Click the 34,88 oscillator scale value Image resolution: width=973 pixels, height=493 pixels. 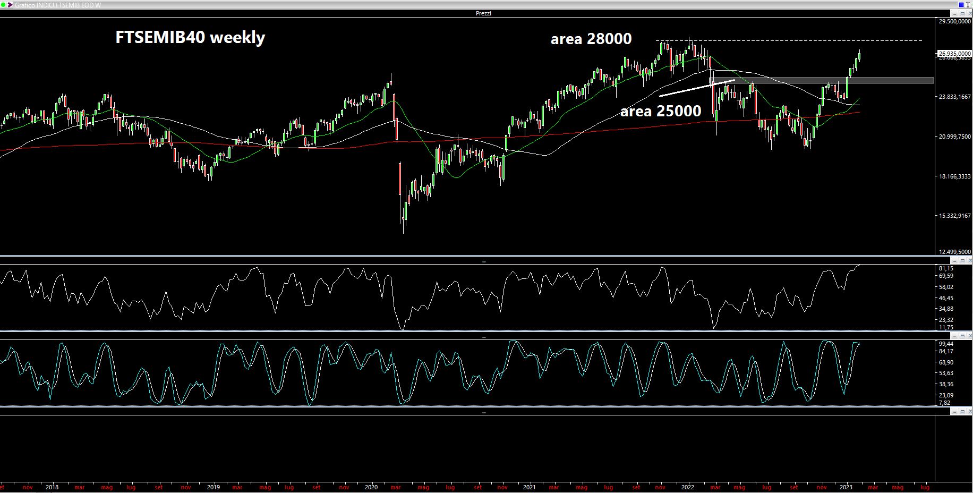point(946,309)
